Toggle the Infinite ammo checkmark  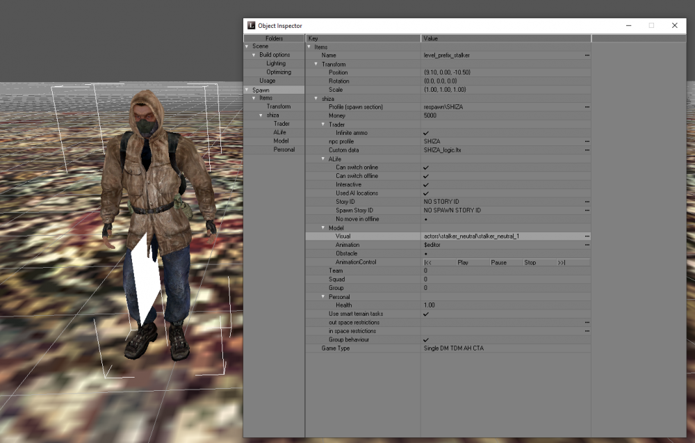pyautogui.click(x=426, y=133)
